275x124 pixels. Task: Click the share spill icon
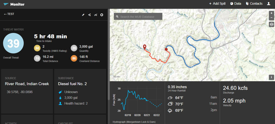click(x=89, y=15)
